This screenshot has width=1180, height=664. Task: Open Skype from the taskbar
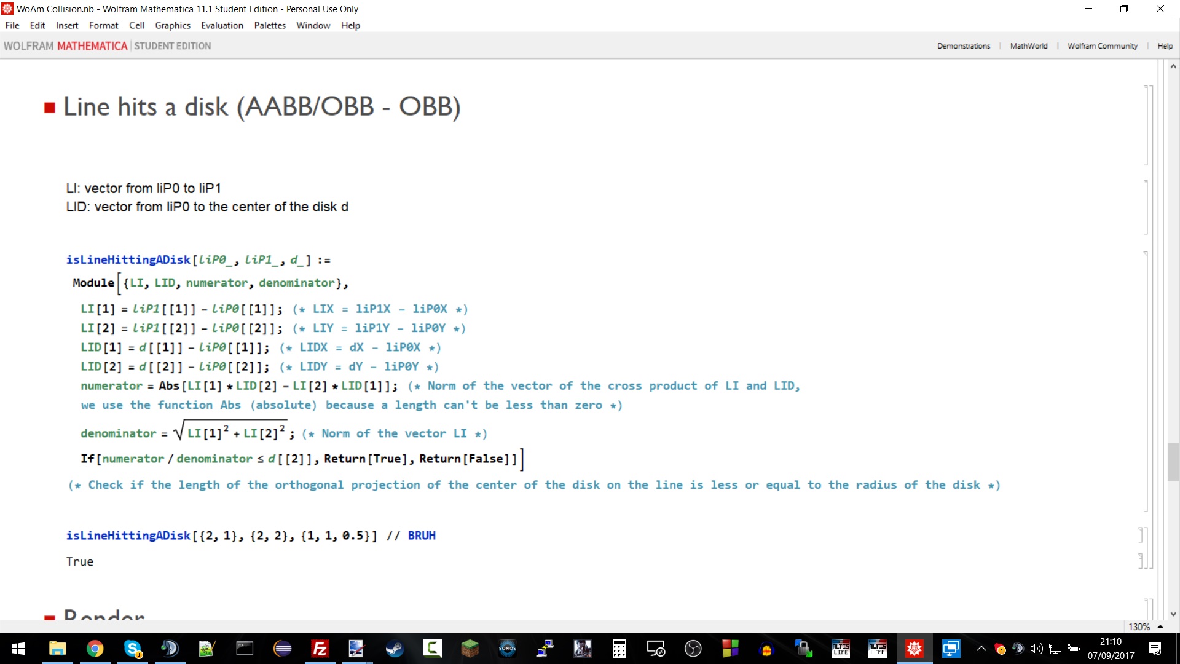pos(132,649)
